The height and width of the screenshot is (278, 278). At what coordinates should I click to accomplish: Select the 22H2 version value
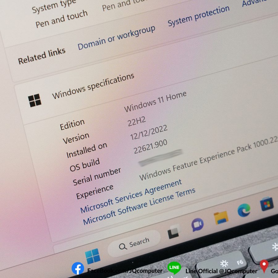point(137,121)
